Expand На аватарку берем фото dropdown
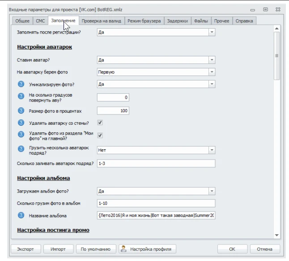The height and width of the screenshot is (261, 289). 212,72
